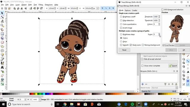Open the units px dropdown
Screen dimensions: 190x107
pos(98,8)
